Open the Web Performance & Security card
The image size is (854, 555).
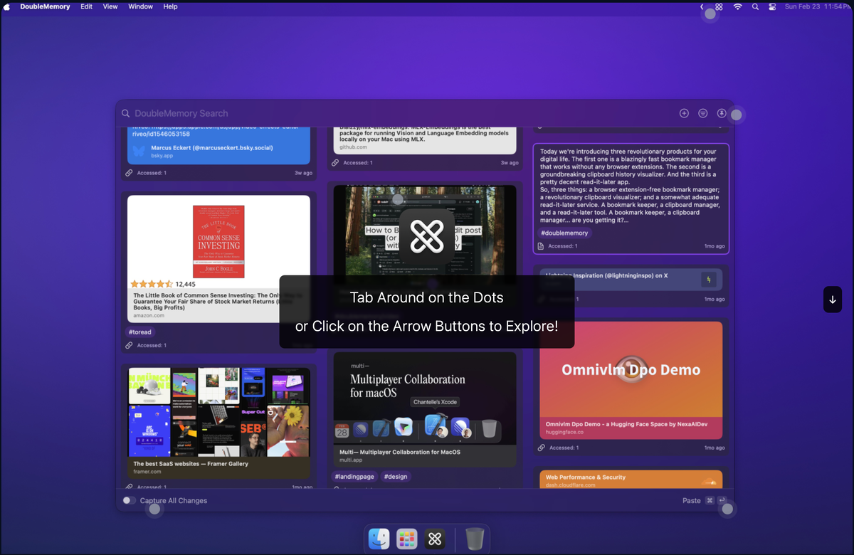(x=631, y=480)
